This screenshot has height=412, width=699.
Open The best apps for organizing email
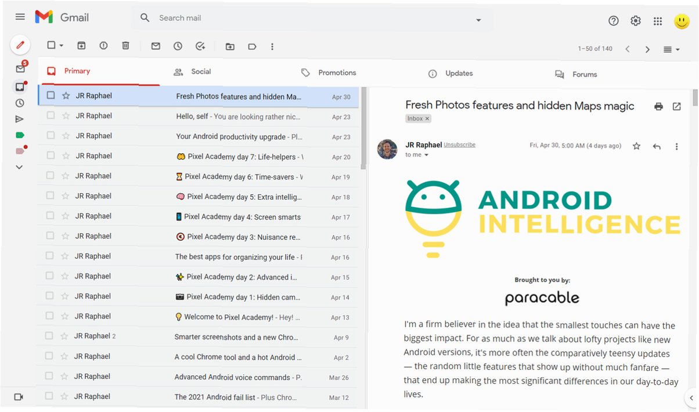pos(197,256)
